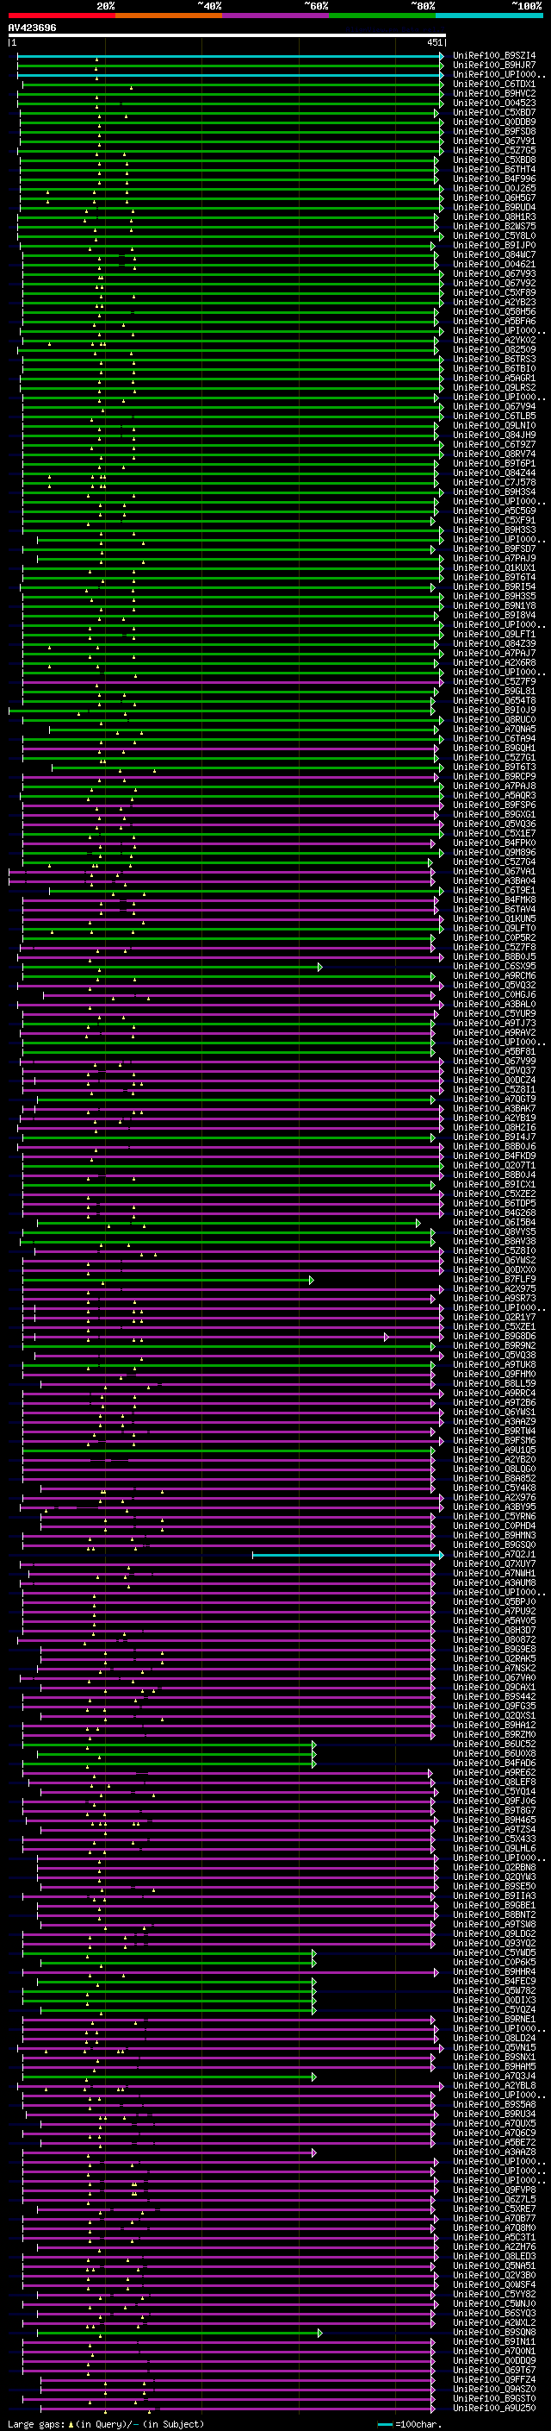Click the cyan alignment bar of UniRef100_B9SZI4
This screenshot has height=2431, width=551.
tap(230, 57)
